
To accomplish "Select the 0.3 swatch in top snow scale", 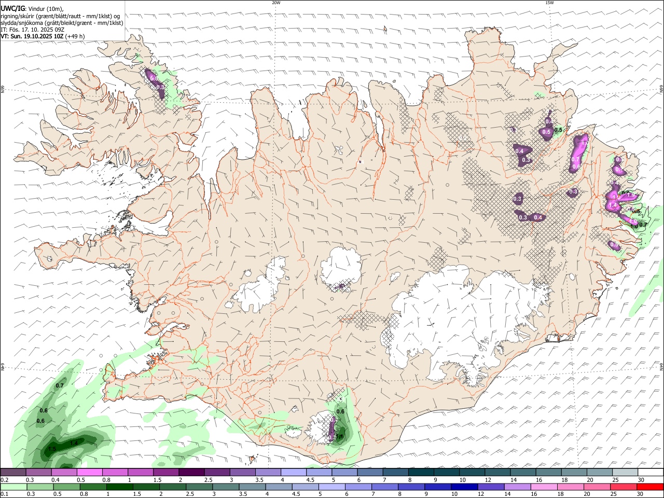I will point(38,473).
